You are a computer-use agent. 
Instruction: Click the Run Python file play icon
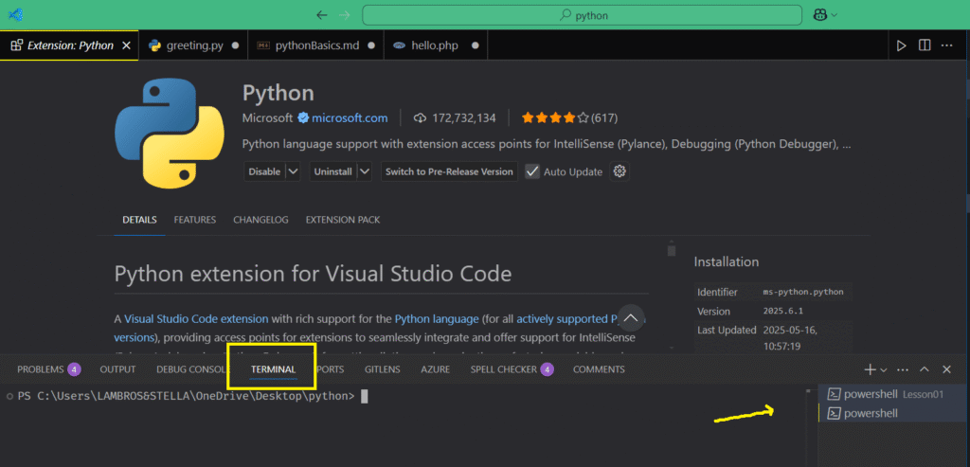901,45
